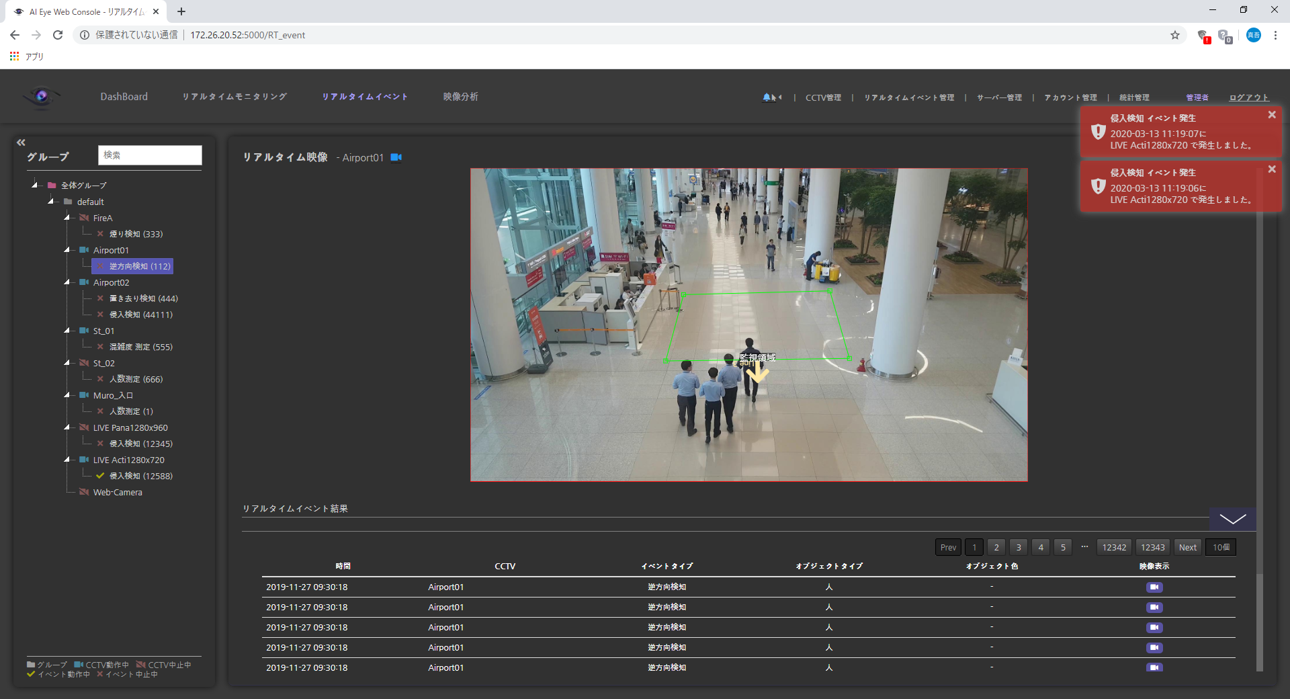Toggle 煙り検知 (333) event status
This screenshot has width=1290, height=699.
[x=100, y=234]
